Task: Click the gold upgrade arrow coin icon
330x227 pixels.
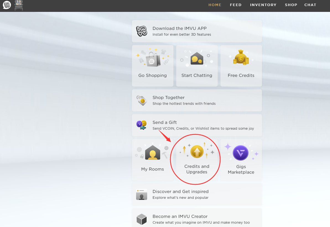Action: [197, 152]
